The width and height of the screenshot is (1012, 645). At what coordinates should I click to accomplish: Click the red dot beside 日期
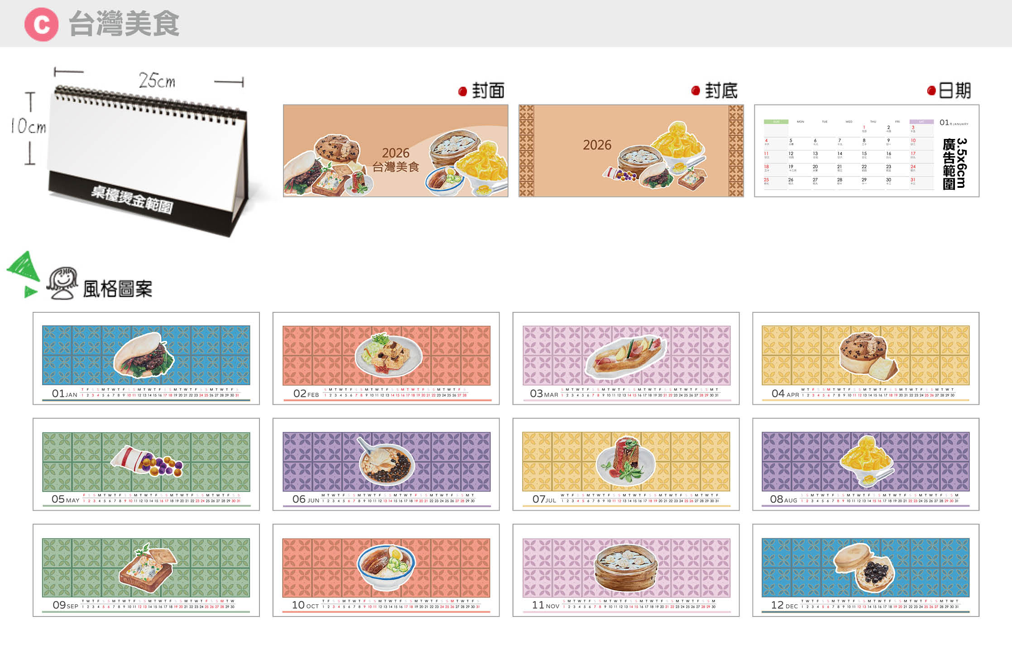pyautogui.click(x=931, y=91)
